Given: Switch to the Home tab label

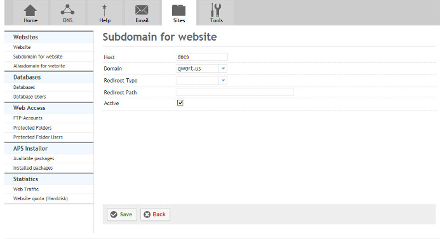Looking at the screenshot, I should (x=30, y=20).
